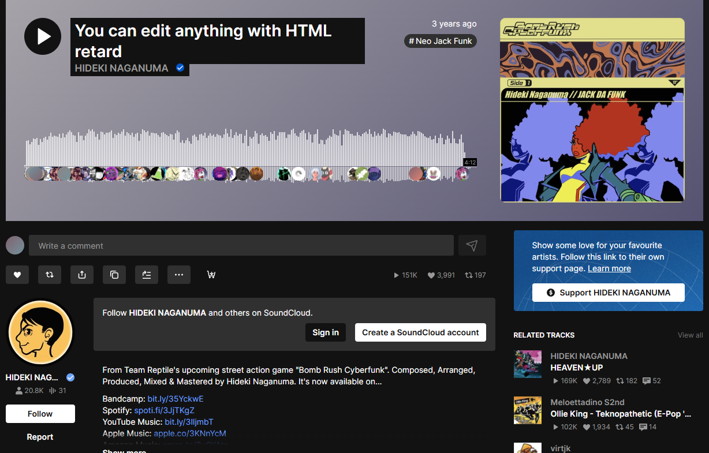Click the Sign in button

[x=326, y=332]
